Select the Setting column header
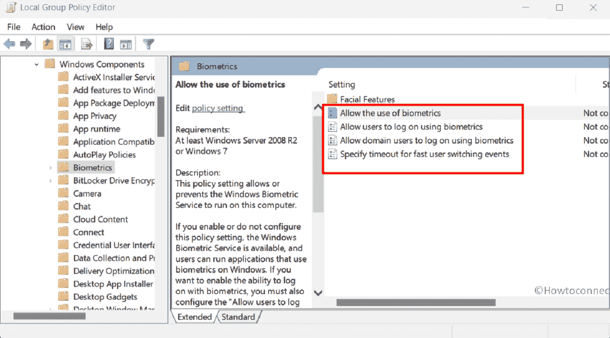Image resolution: width=610 pixels, height=338 pixels. pyautogui.click(x=342, y=84)
